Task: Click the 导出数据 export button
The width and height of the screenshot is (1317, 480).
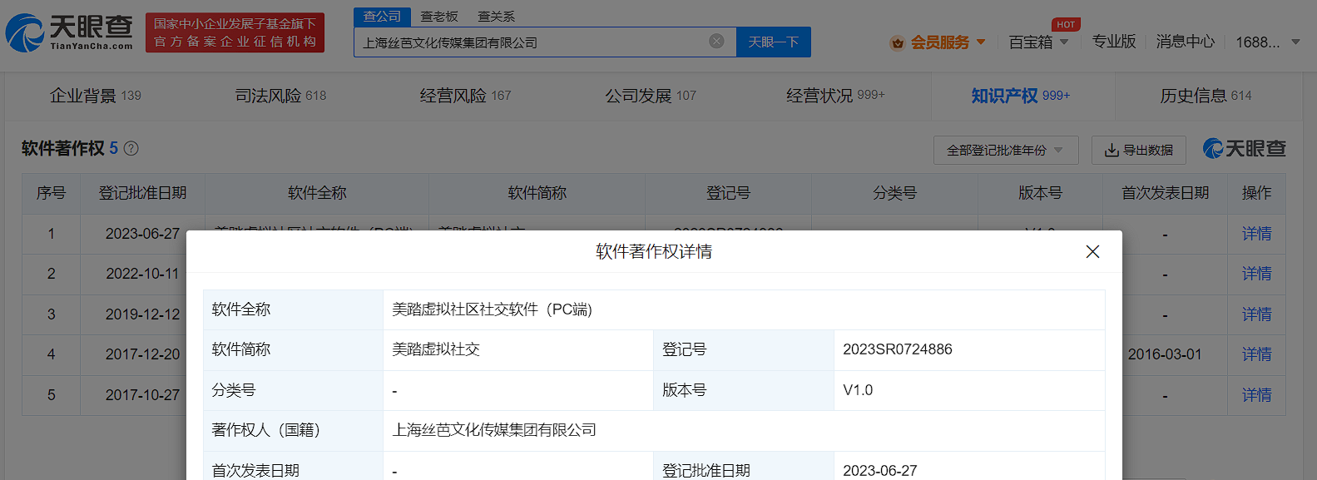Action: point(1139,150)
